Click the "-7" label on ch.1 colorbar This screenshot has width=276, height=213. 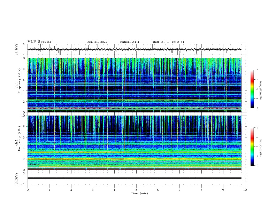tap(257, 108)
